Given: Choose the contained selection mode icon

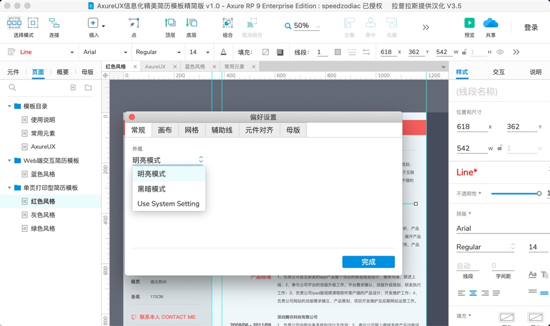Looking at the screenshot, I should 33,23.
